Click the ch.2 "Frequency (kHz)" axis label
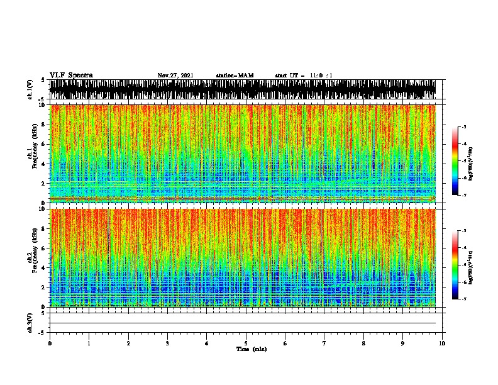 35,250
